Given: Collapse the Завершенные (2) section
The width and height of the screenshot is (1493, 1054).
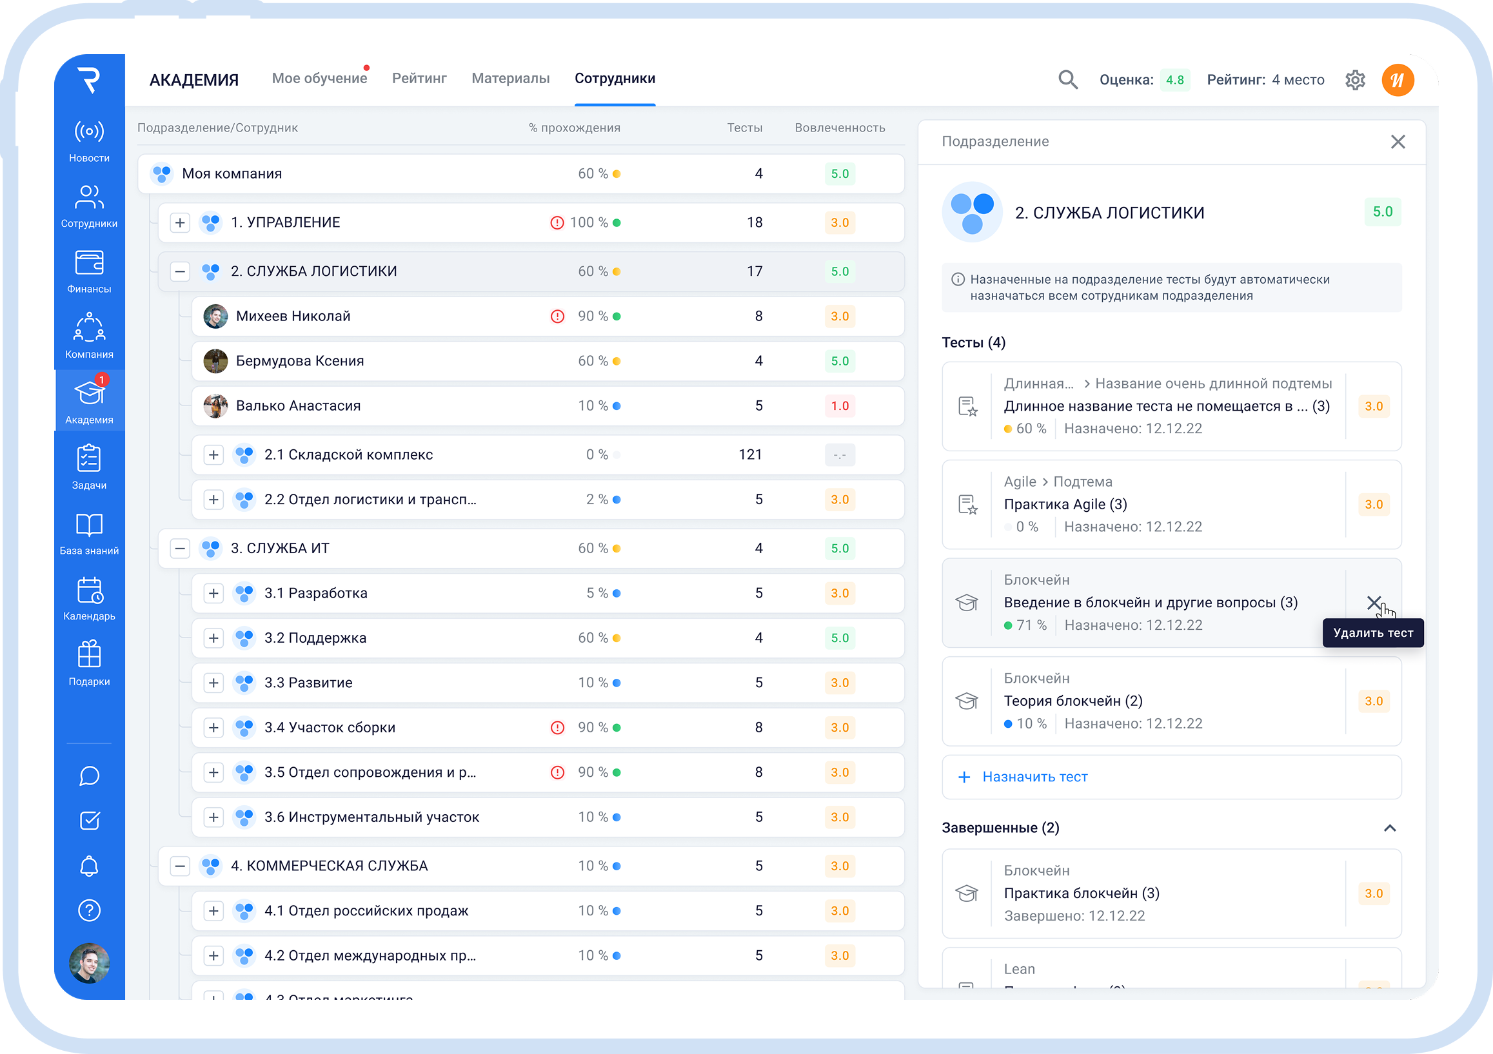Looking at the screenshot, I should coord(1390,828).
